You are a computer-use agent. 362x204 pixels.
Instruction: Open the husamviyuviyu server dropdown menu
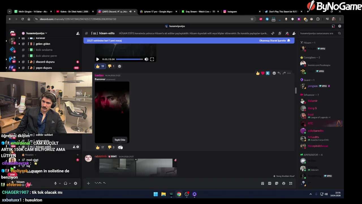[x=37, y=33]
